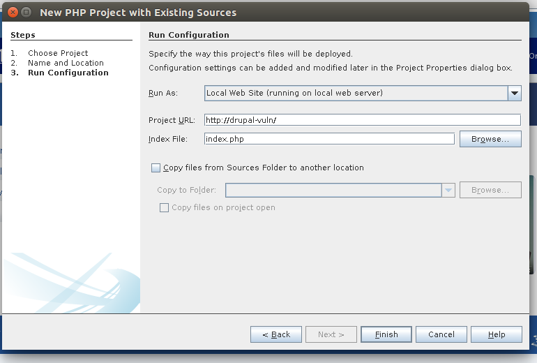The image size is (537, 363).
Task: Open Help for this wizard
Action: pyautogui.click(x=497, y=334)
